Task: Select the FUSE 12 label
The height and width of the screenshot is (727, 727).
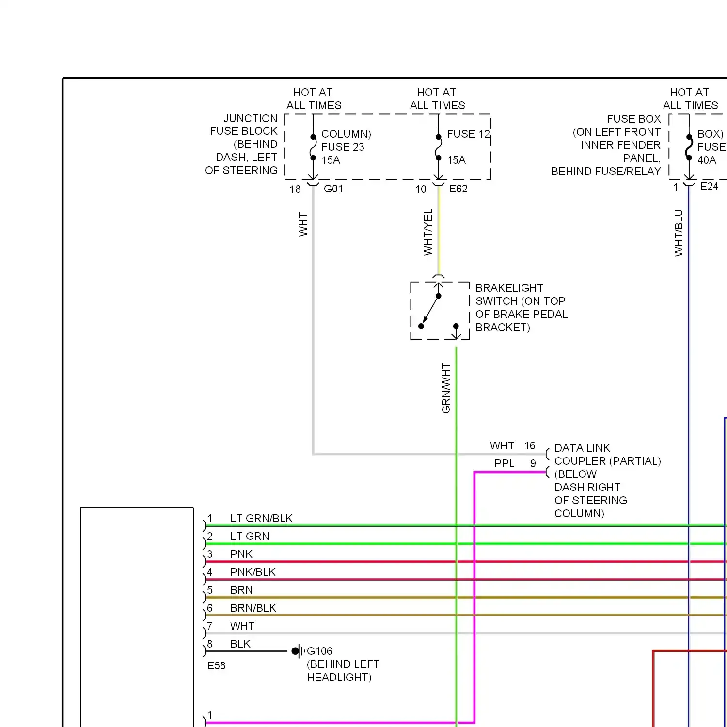Action: click(x=468, y=134)
